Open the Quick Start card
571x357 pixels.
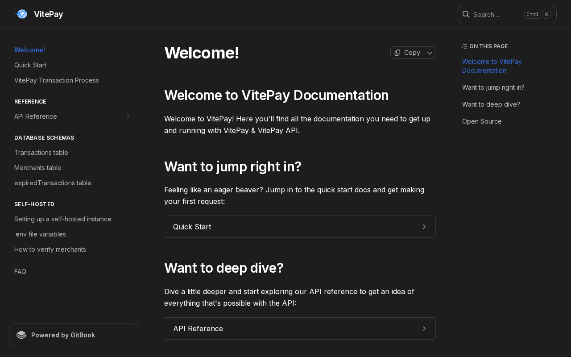click(300, 227)
